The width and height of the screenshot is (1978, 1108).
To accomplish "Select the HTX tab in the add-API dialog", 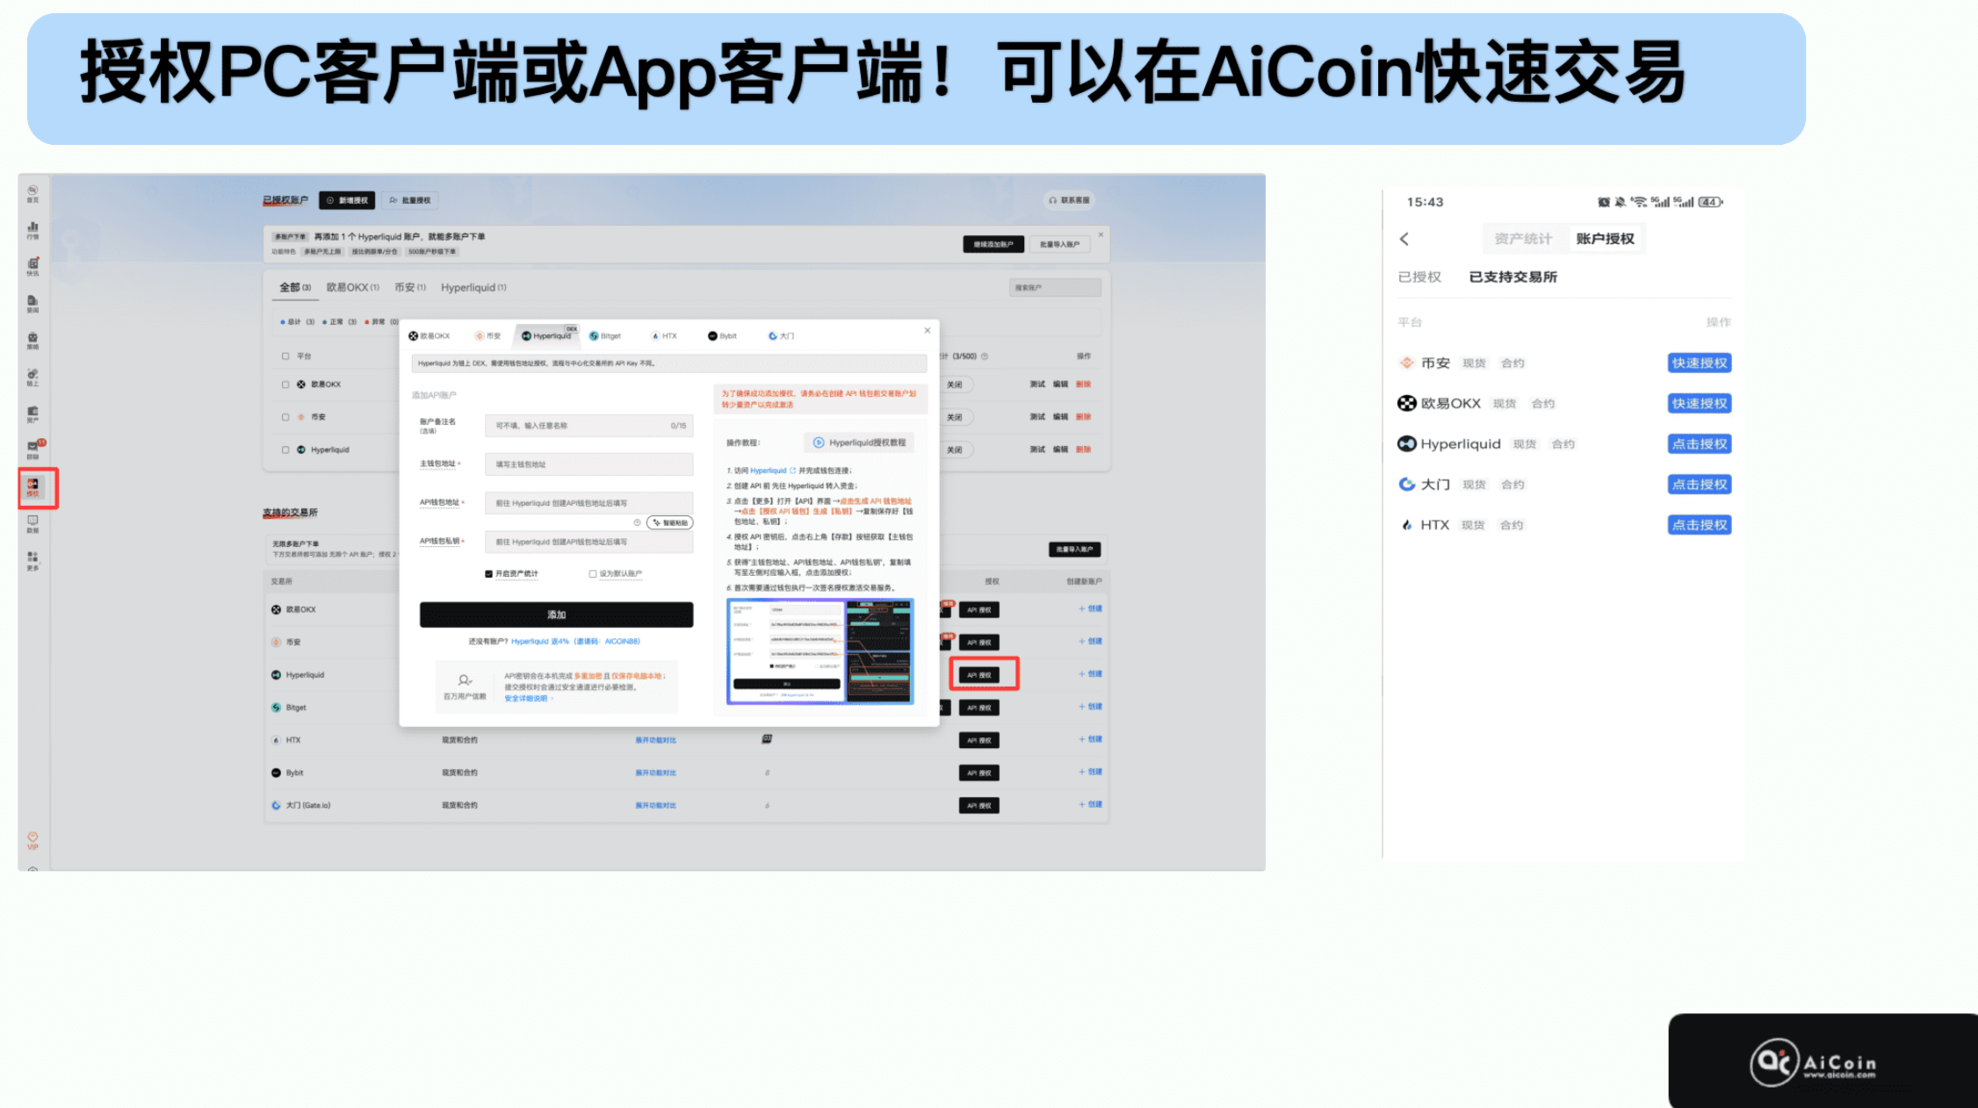I will pos(664,336).
